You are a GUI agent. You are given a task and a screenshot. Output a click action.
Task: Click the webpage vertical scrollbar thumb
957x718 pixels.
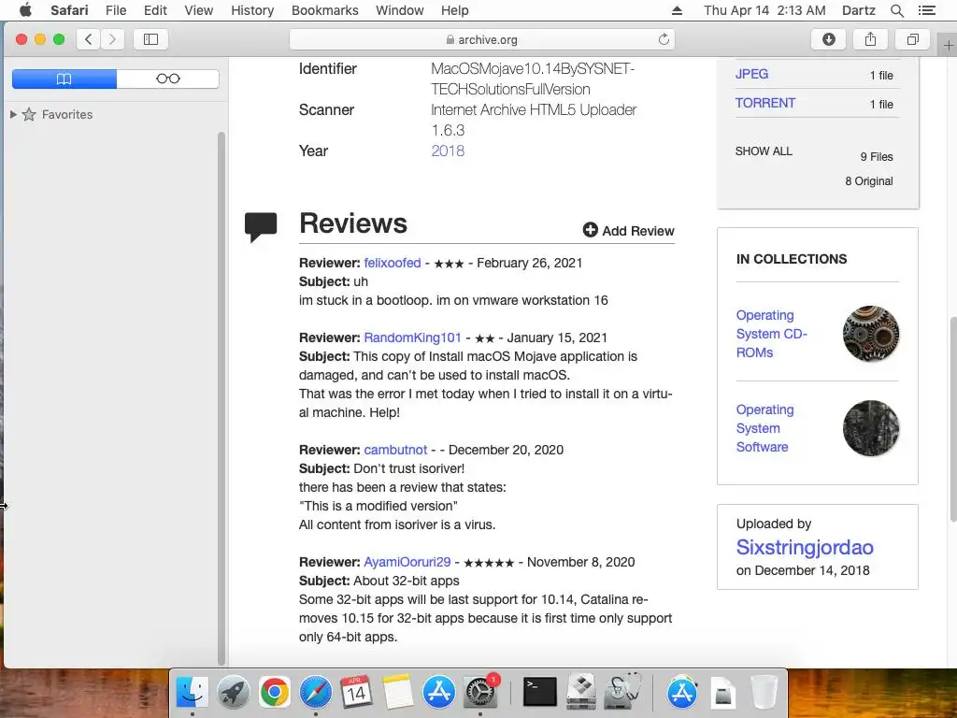pos(952,419)
